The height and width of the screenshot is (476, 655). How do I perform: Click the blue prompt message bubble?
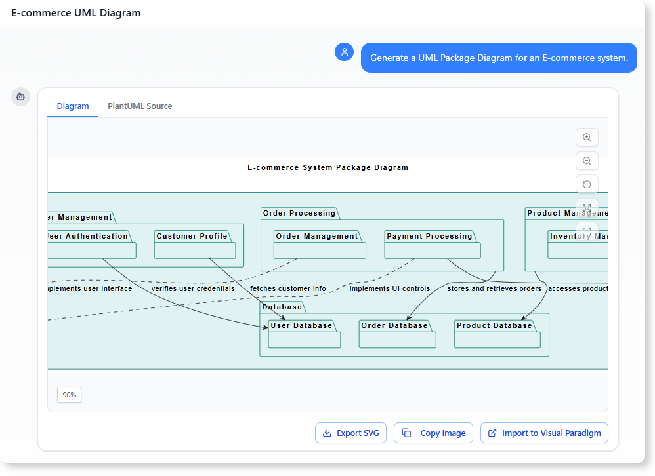coord(499,58)
